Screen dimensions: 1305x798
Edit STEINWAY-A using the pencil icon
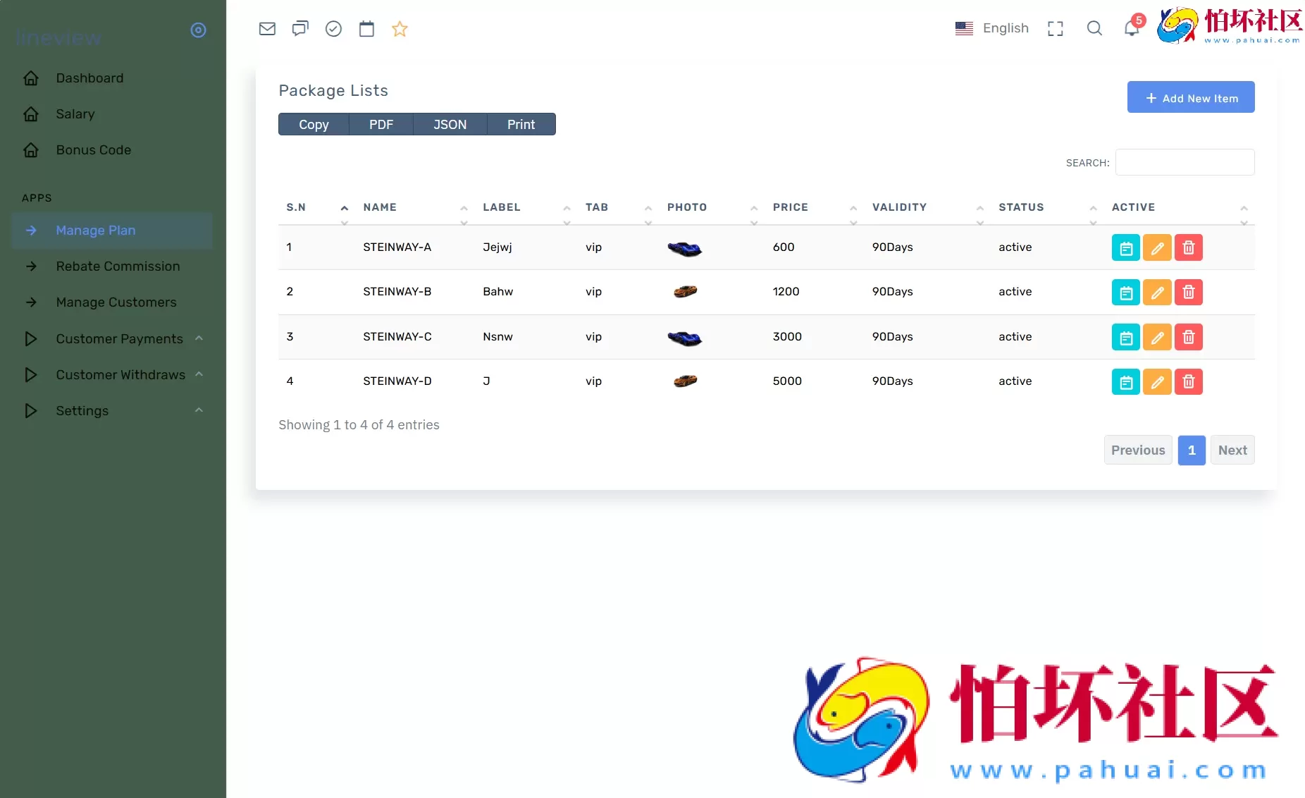(x=1156, y=247)
